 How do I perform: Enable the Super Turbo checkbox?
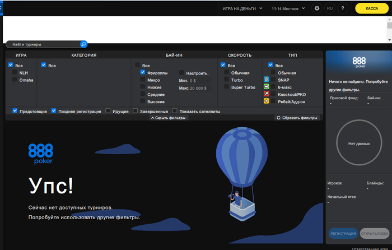tap(226, 86)
